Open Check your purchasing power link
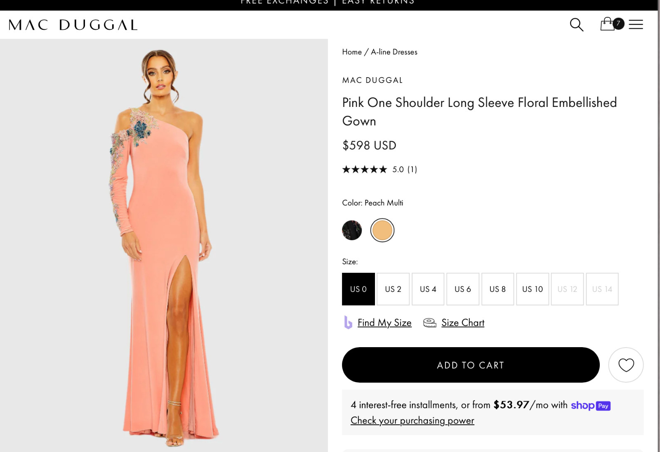Viewport: 660px width, 452px height. (412, 421)
